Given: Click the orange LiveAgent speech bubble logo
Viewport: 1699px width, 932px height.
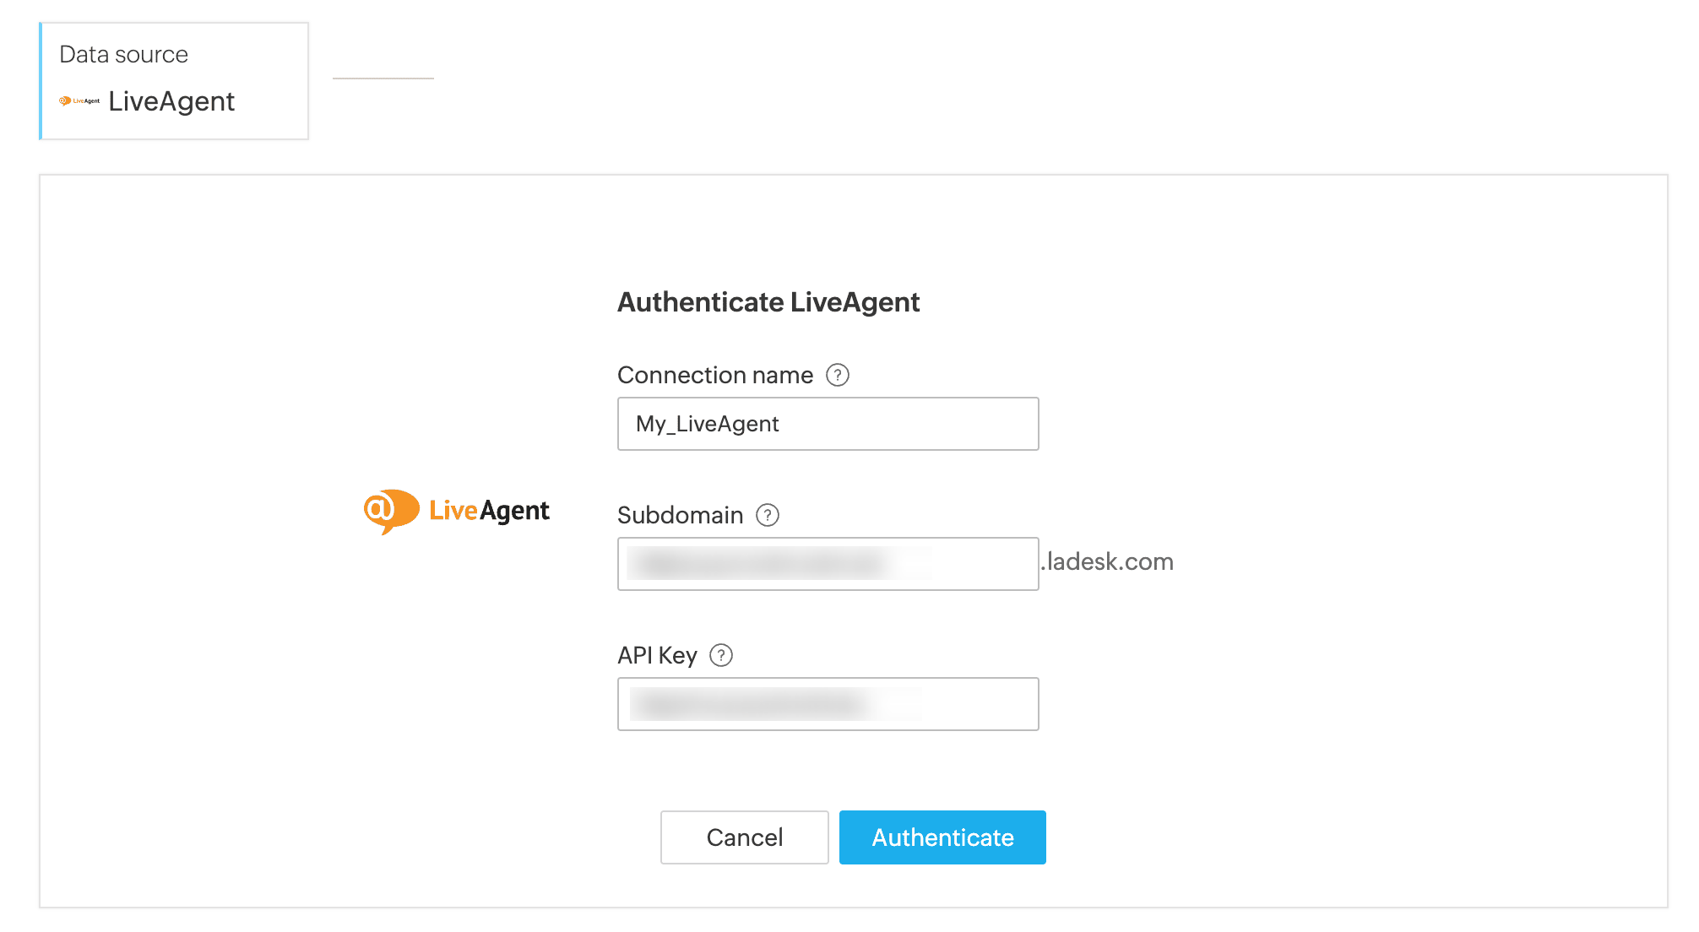Looking at the screenshot, I should (390, 511).
